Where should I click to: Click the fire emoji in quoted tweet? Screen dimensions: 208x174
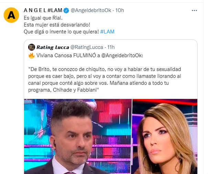point(32,55)
